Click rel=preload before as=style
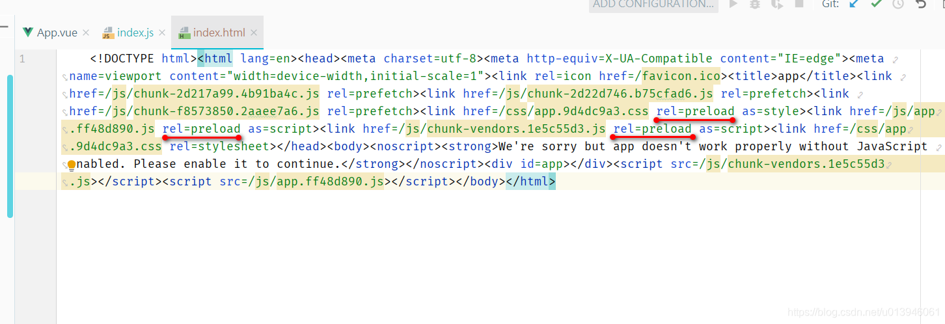Screen dimensions: 945x324 (695, 111)
